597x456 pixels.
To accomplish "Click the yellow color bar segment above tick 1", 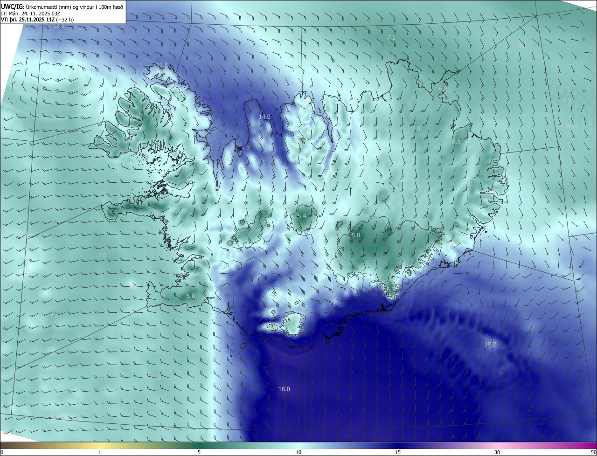I will click(x=100, y=446).
